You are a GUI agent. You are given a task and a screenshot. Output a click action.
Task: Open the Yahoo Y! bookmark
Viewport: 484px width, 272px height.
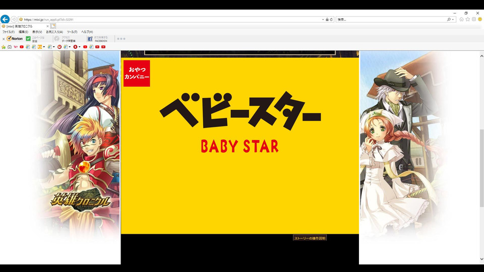point(16,47)
